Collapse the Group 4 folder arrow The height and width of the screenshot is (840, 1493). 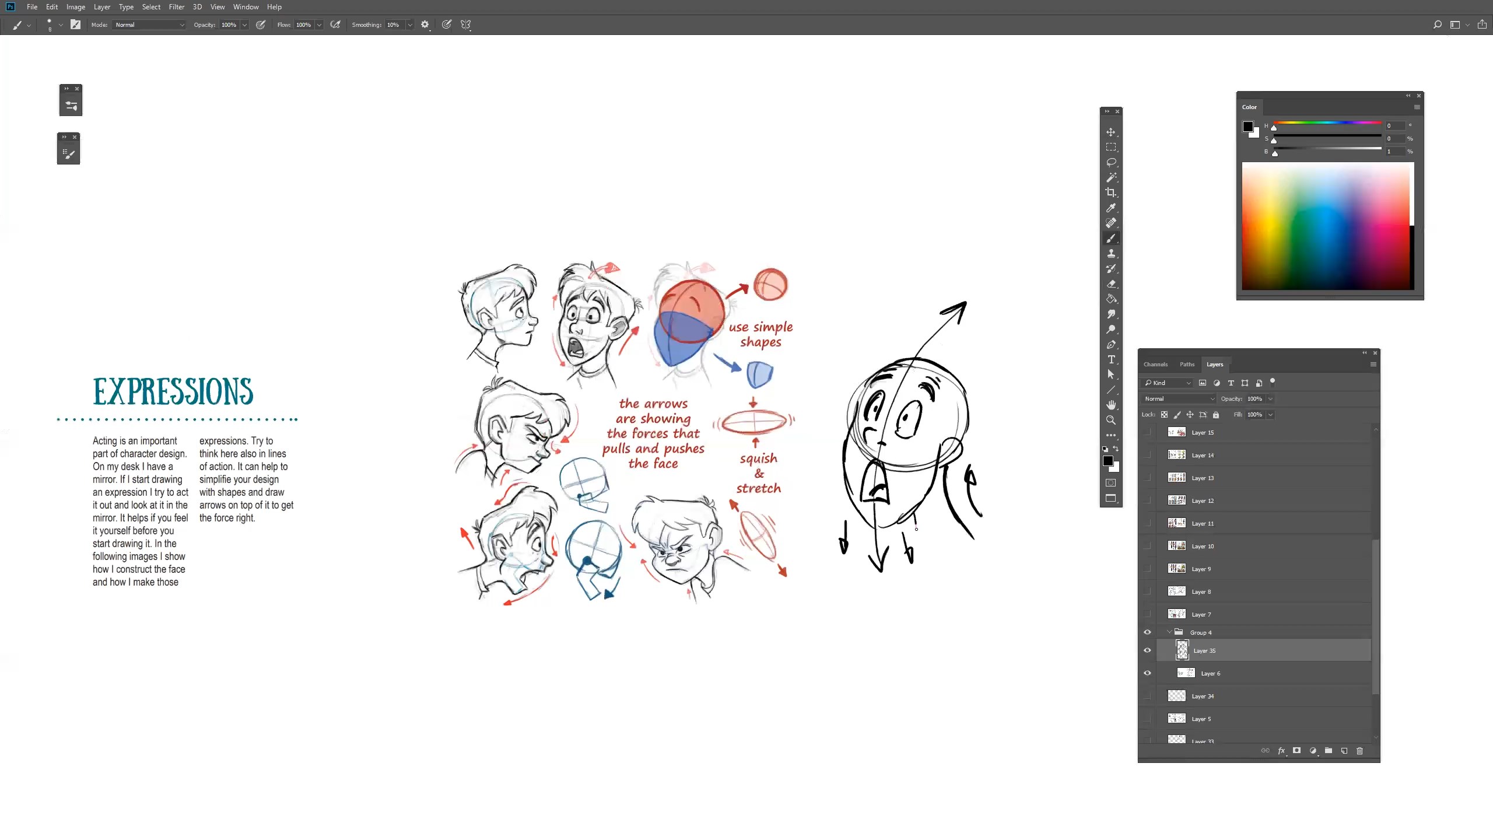pyautogui.click(x=1169, y=632)
